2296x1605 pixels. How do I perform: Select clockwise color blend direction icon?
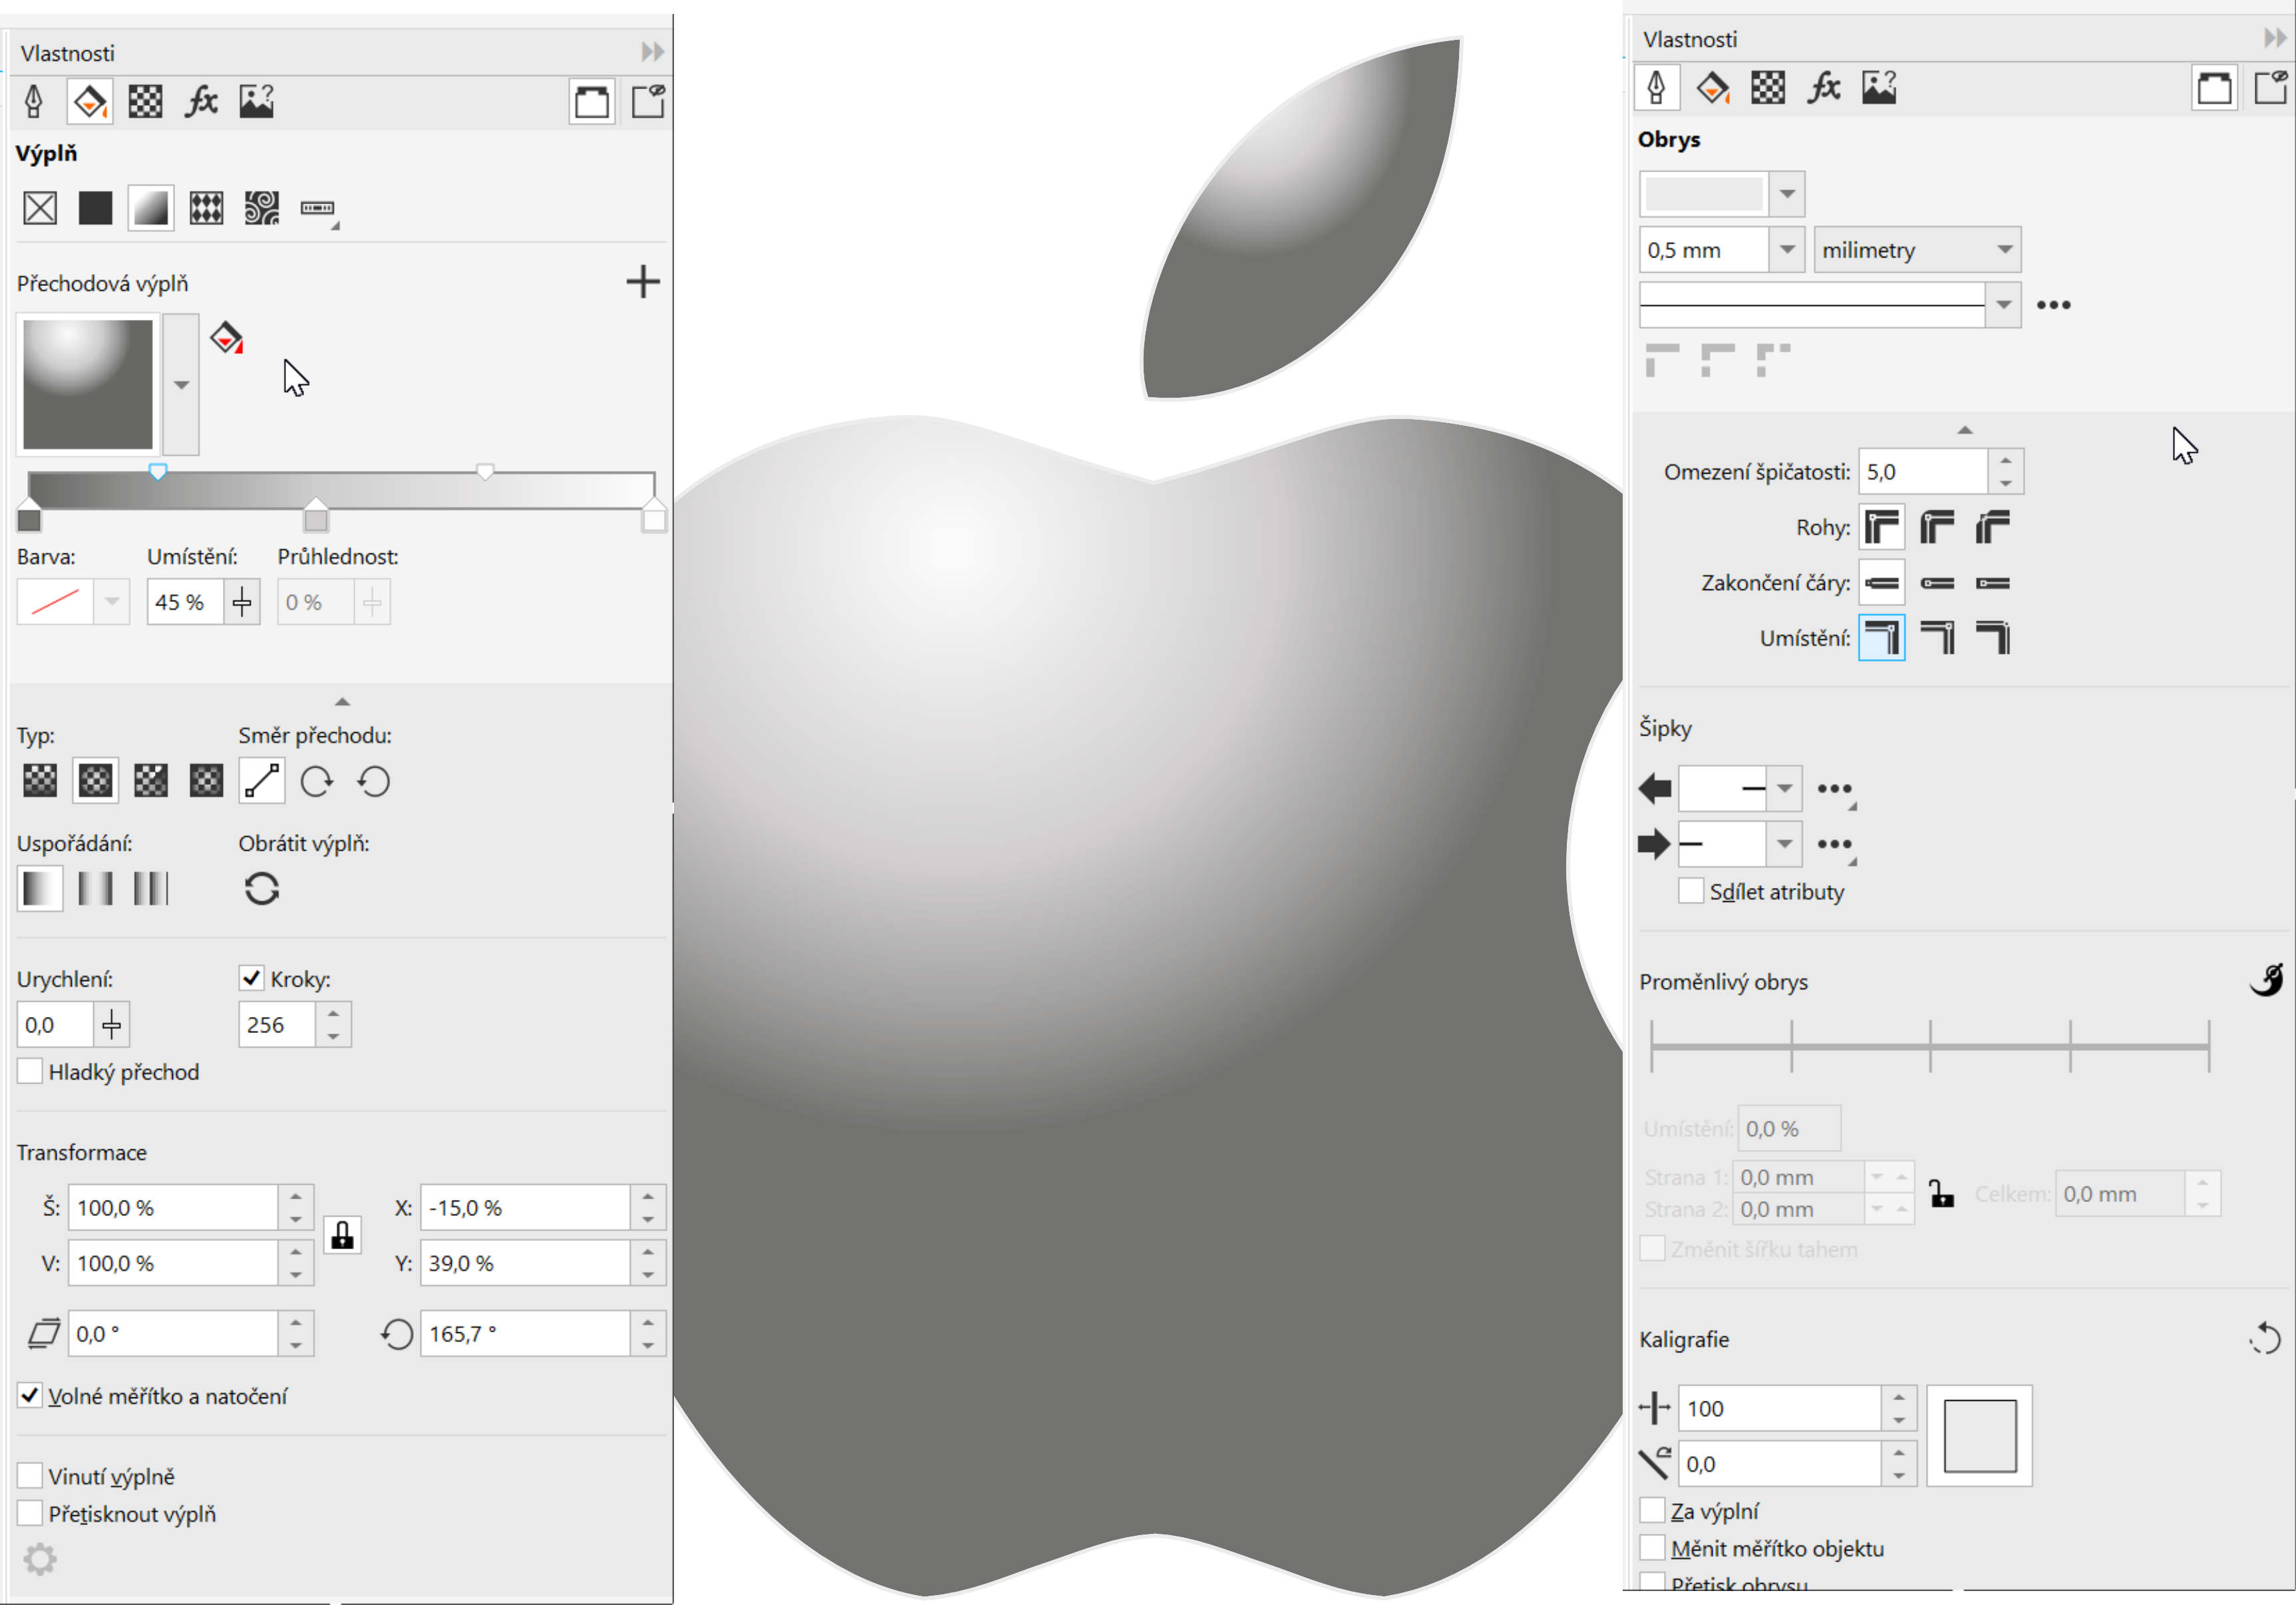click(x=317, y=781)
